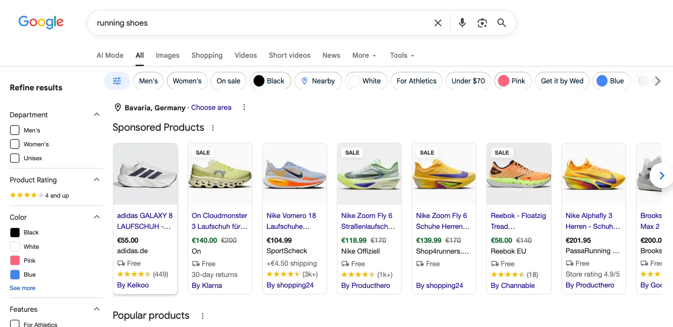Image resolution: width=673 pixels, height=327 pixels.
Task: Collapse the Product Rating section
Action: [97, 180]
